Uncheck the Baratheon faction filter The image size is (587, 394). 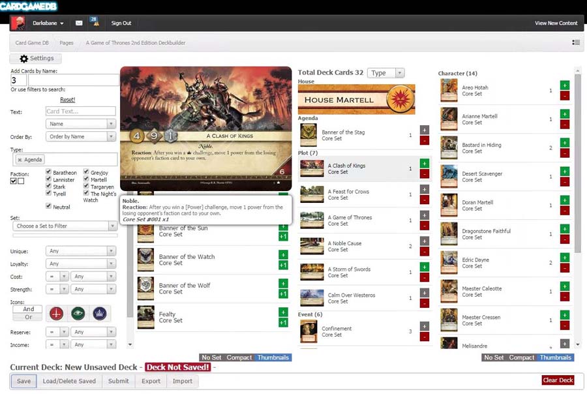pos(48,172)
